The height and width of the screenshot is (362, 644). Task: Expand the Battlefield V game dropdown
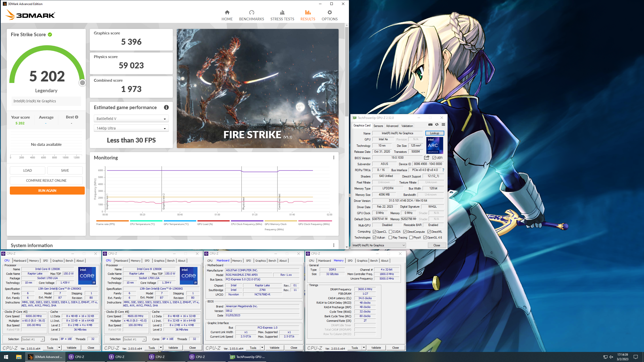(131, 118)
